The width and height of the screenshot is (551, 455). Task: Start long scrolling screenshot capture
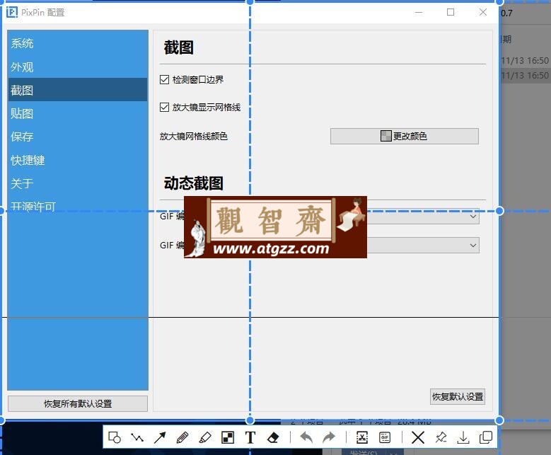point(362,438)
